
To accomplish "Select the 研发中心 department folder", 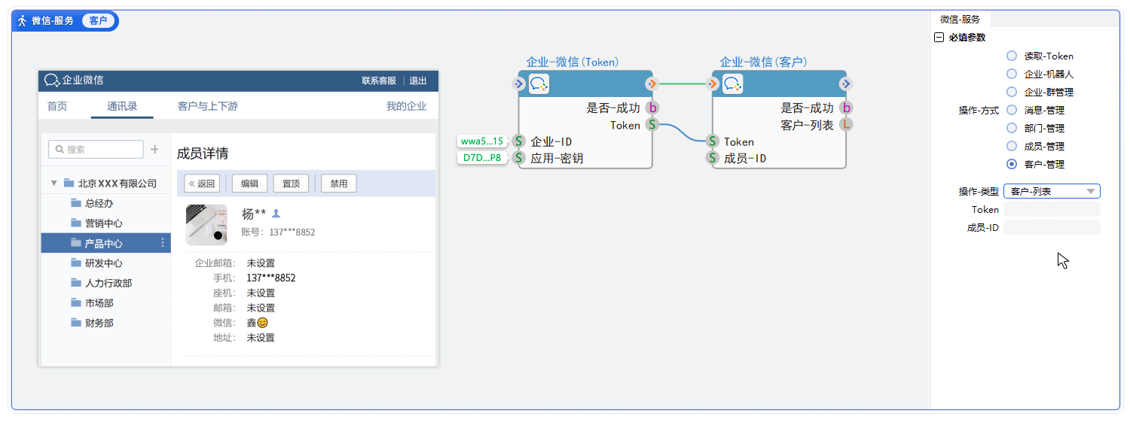I will pyautogui.click(x=104, y=263).
